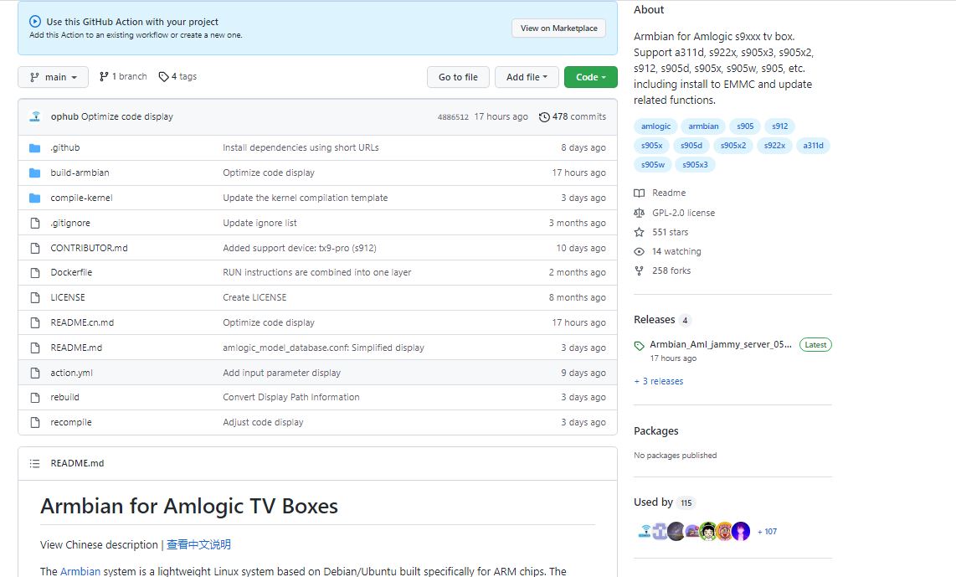Open the main branch selector dropdown
The width and height of the screenshot is (956, 577).
[x=53, y=77]
